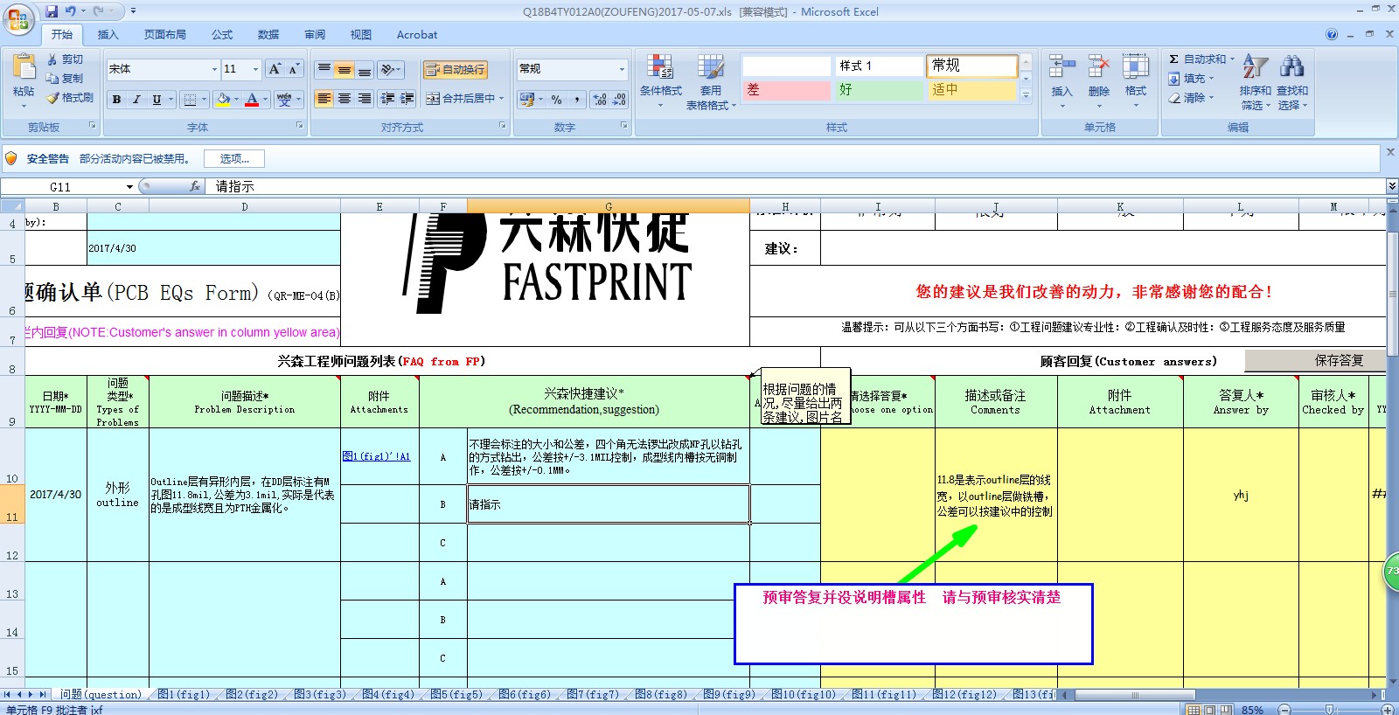Click the percent style icon
Screen dimensions: 1399x715
(x=557, y=100)
